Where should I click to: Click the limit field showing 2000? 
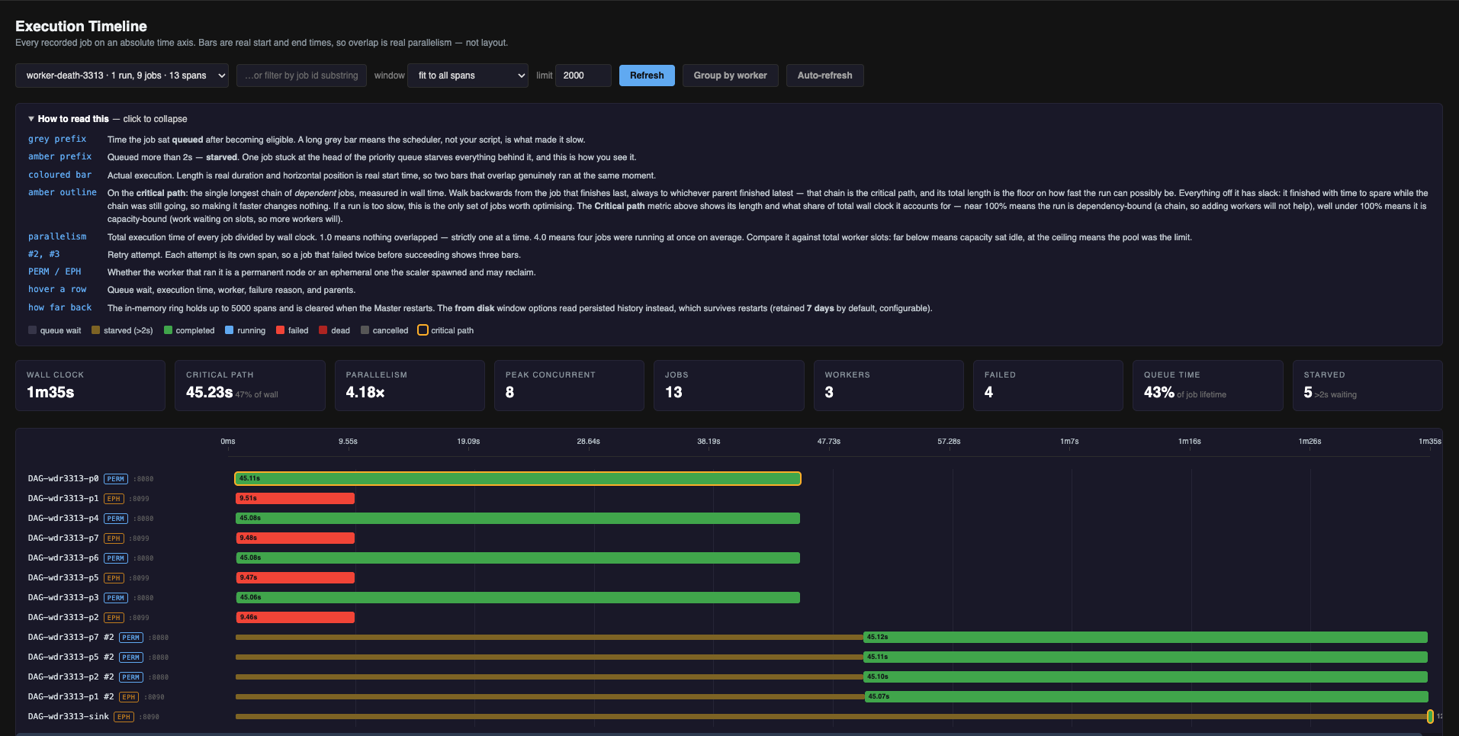583,76
